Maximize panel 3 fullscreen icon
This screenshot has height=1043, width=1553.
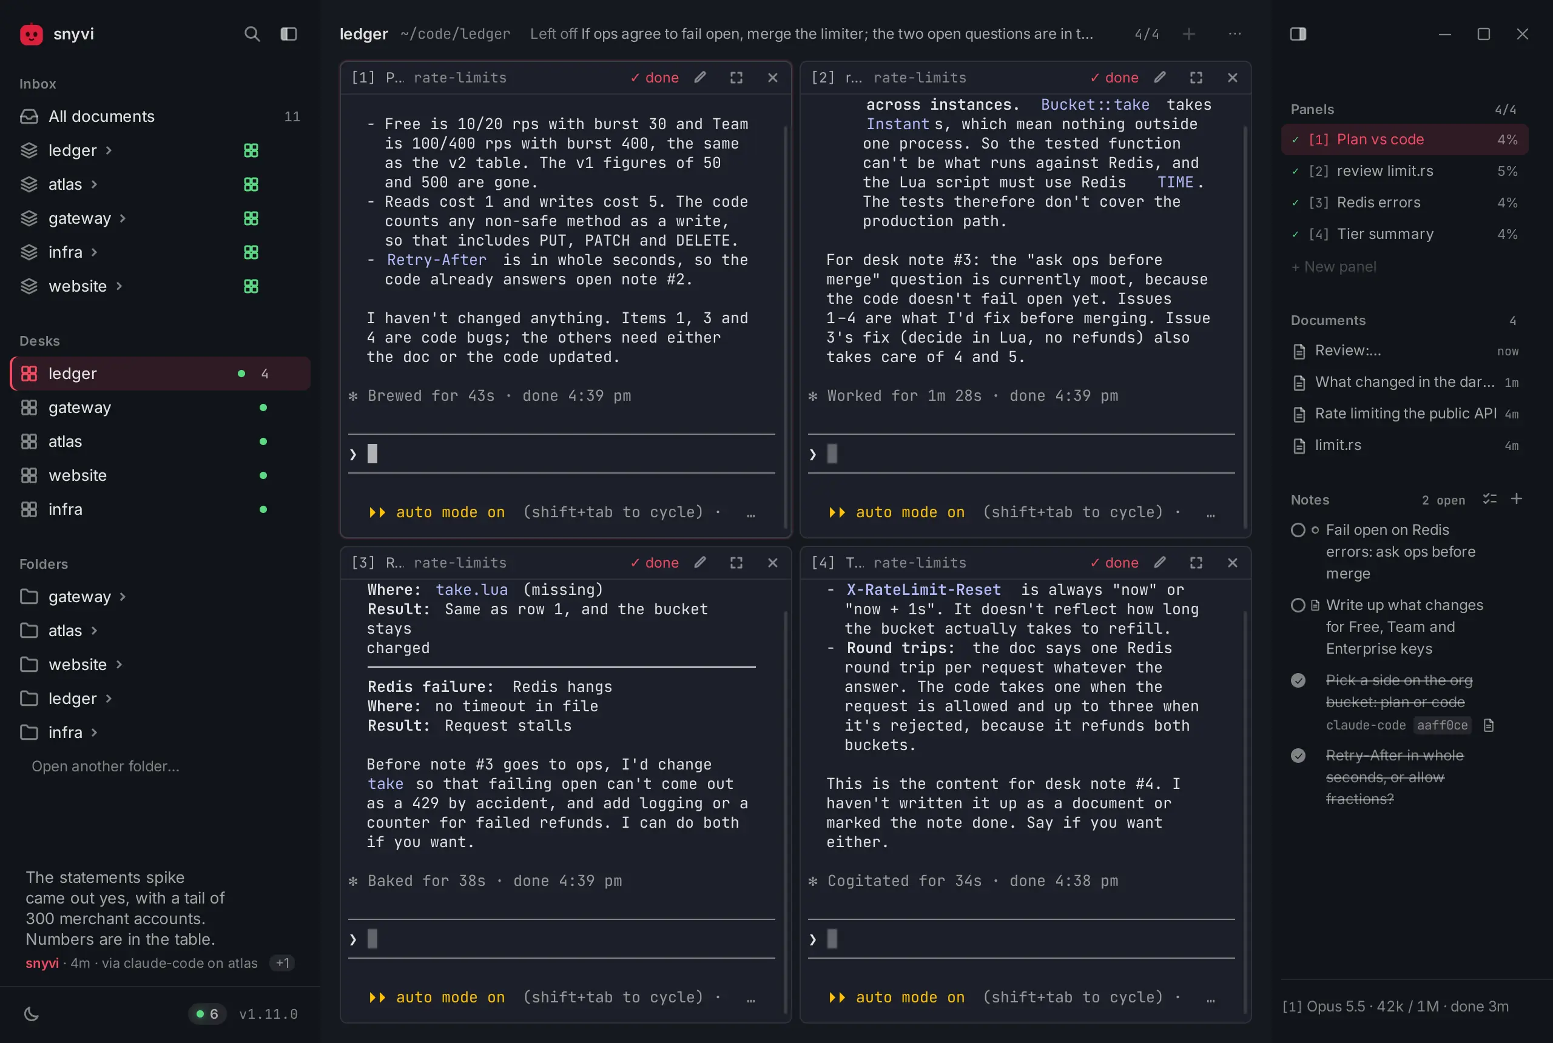[736, 563]
